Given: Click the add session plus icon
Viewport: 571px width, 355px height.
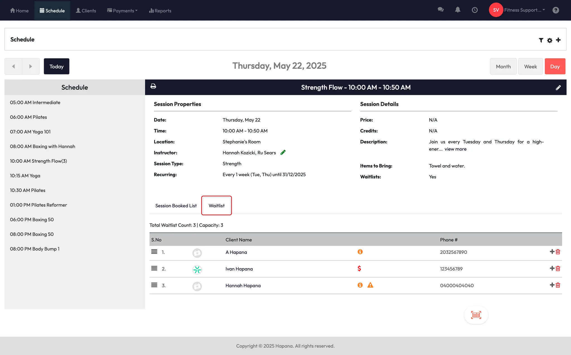Looking at the screenshot, I should tap(558, 40).
